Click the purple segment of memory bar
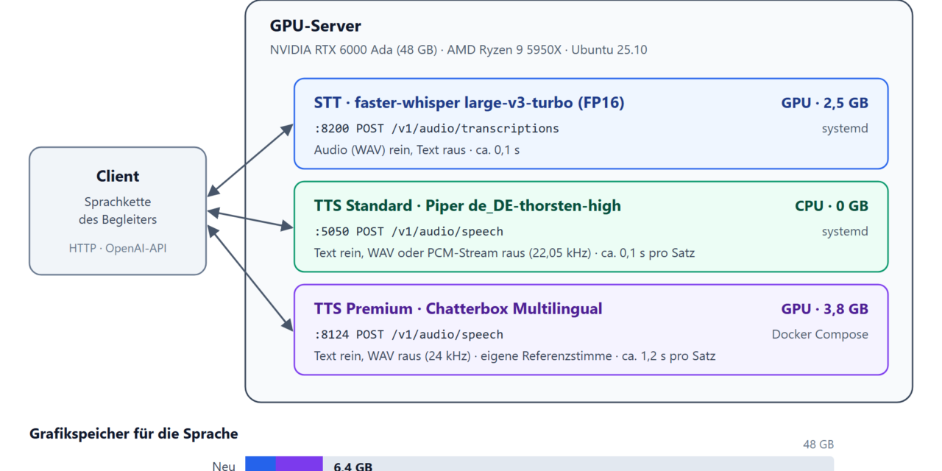The width and height of the screenshot is (942, 471). click(x=300, y=464)
